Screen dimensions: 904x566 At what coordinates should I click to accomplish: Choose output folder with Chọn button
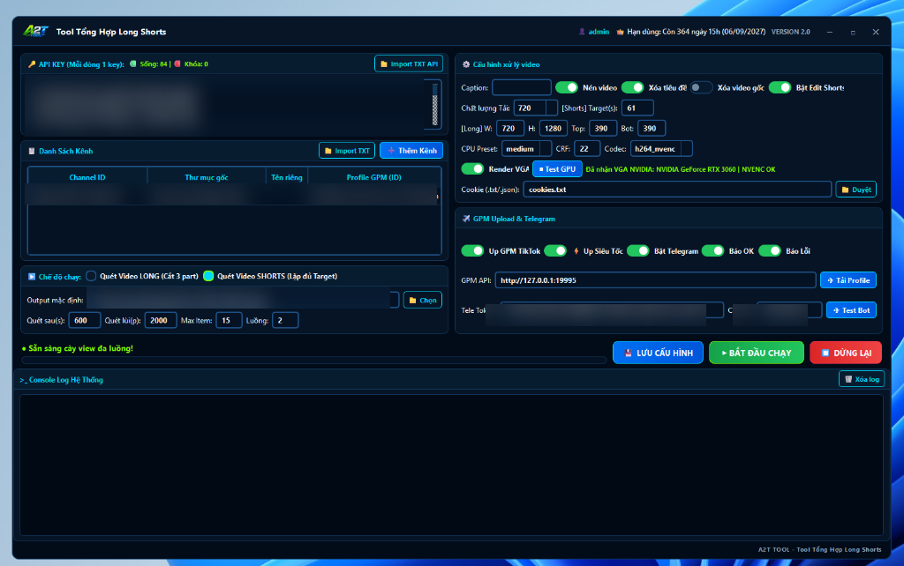pos(423,300)
